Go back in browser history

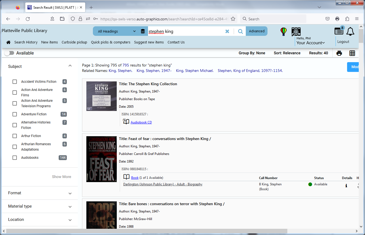[x=8, y=19]
